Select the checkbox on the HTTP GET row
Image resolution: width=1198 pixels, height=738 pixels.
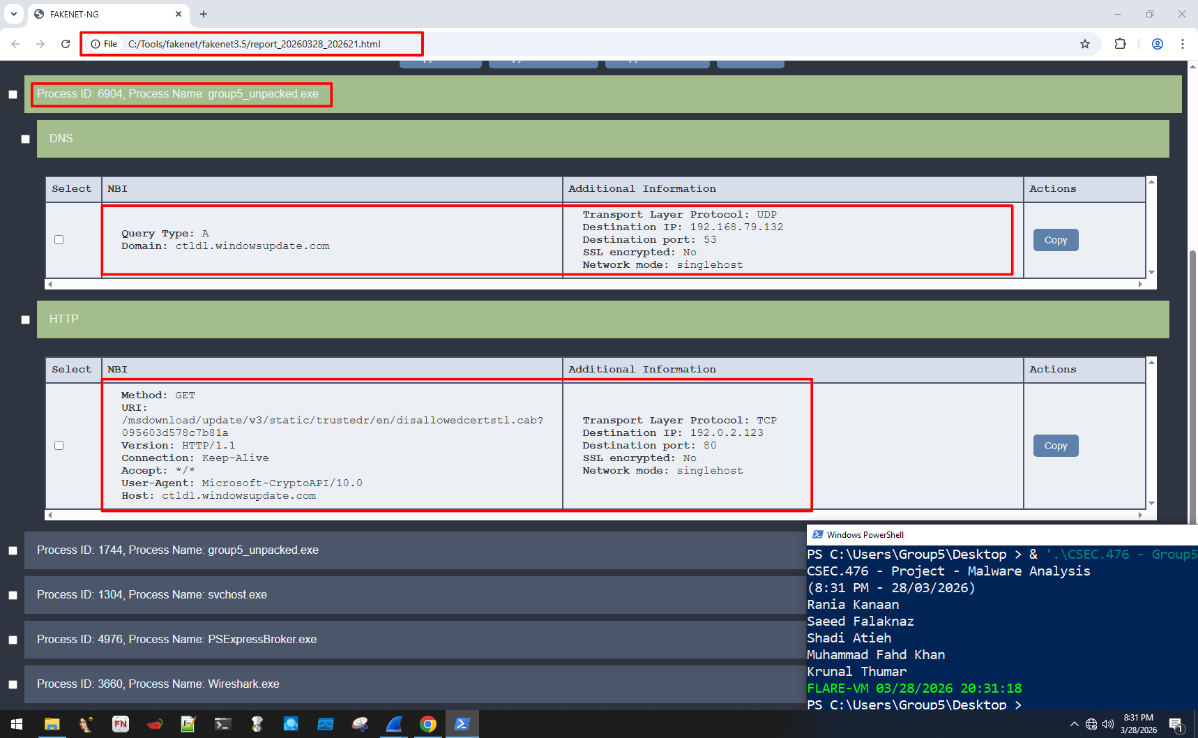tap(59, 445)
